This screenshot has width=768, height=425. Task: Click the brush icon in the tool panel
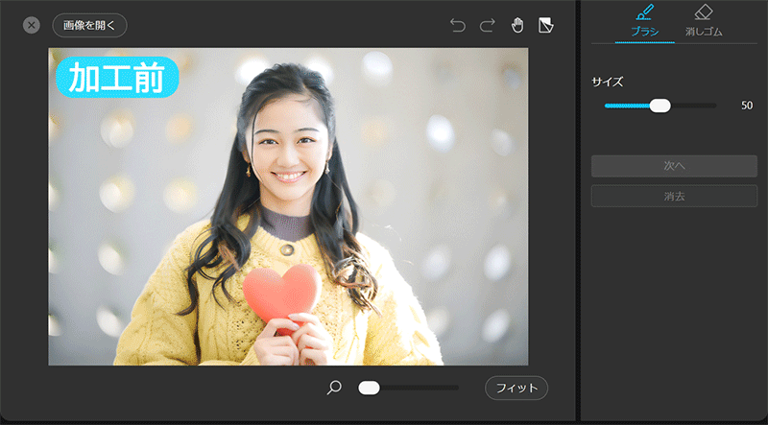[644, 12]
